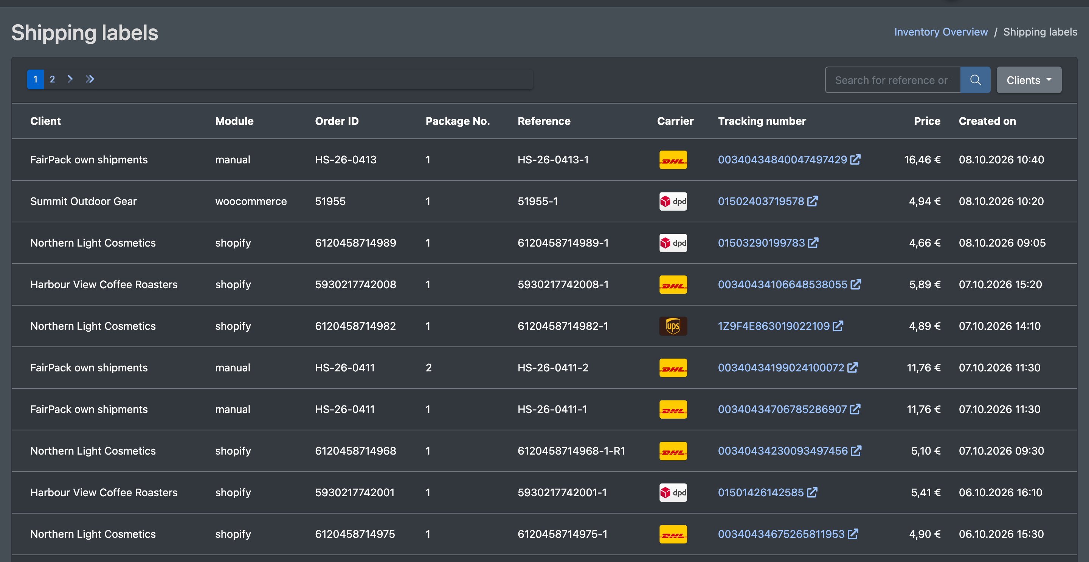Image resolution: width=1089 pixels, height=562 pixels.
Task: Click the Client column header
Action: coord(46,121)
